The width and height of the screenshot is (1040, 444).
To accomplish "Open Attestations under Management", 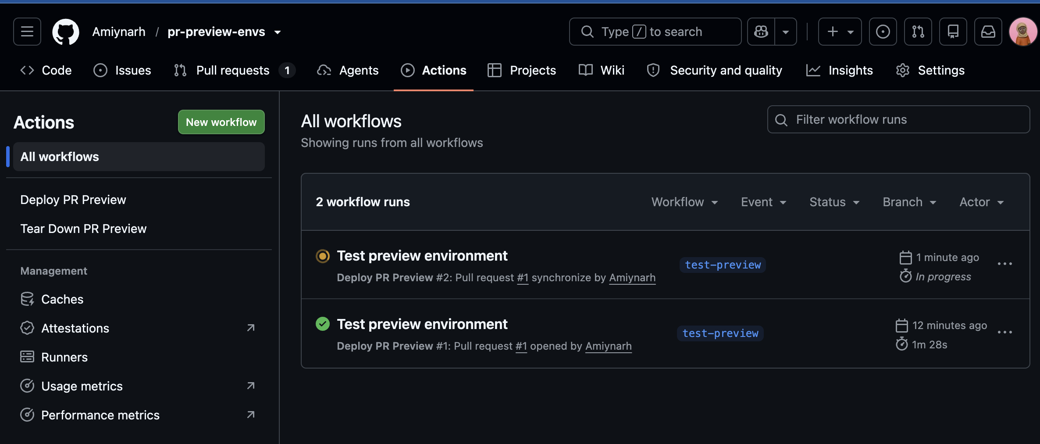I will (x=139, y=328).
